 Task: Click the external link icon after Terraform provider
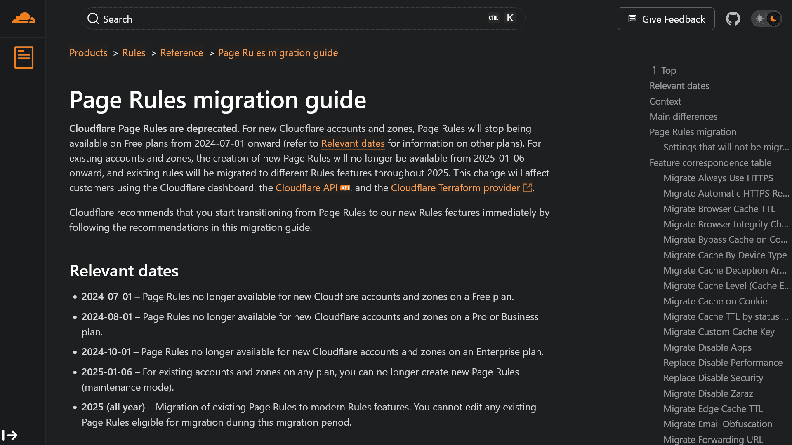527,188
